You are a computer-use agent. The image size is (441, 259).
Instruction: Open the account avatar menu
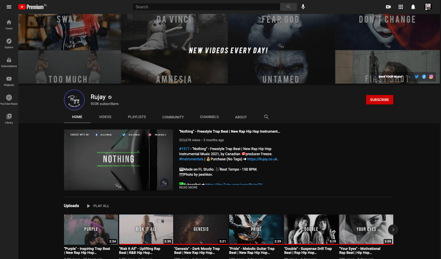tap(428, 7)
